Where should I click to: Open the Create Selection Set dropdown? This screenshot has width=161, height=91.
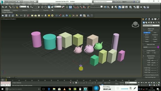[96, 7]
